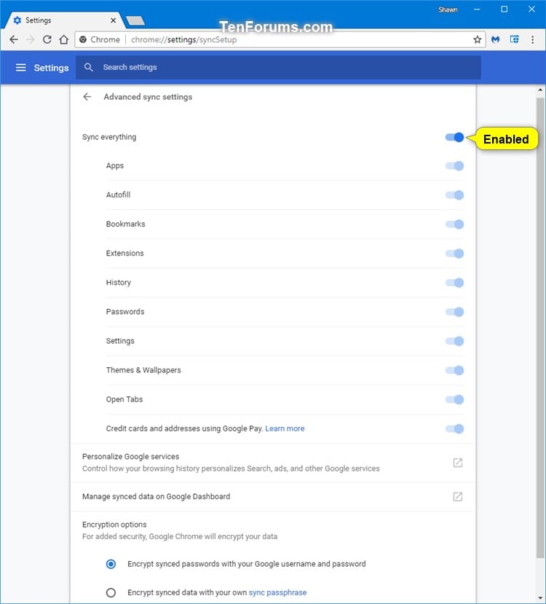Toggle the Passwords sync switch
This screenshot has height=604, width=546.
[454, 312]
